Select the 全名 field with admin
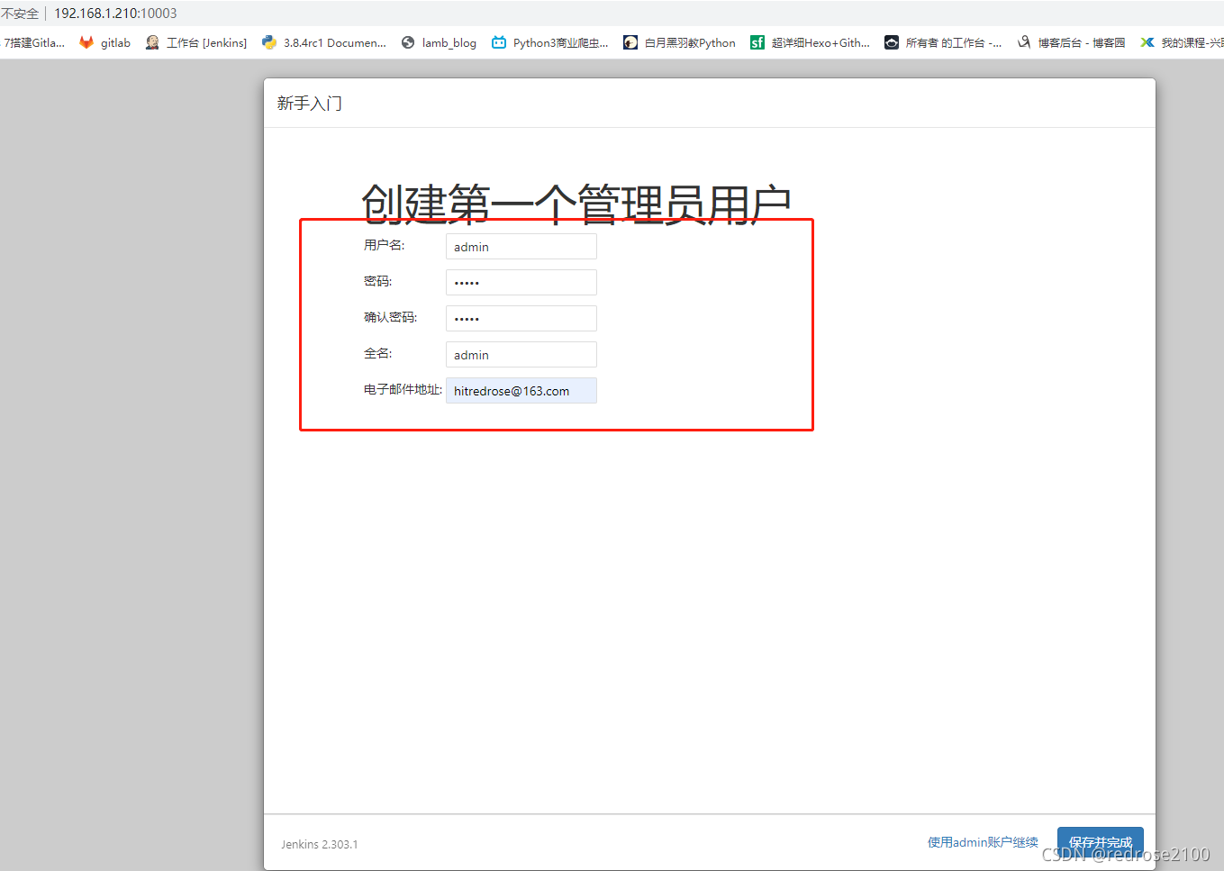Screen dimensions: 1224x871 (521, 354)
